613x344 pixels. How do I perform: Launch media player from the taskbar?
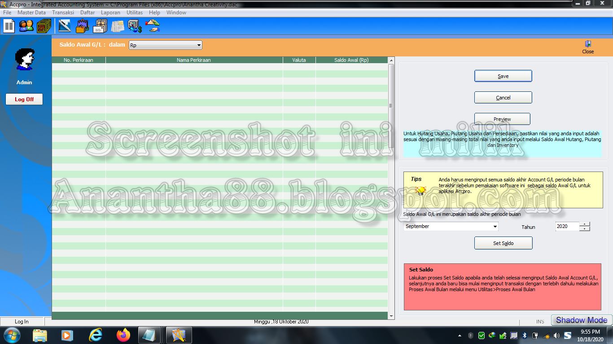tap(67, 335)
